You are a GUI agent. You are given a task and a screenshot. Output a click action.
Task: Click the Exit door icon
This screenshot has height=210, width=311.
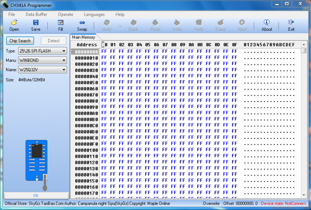tap(291, 22)
